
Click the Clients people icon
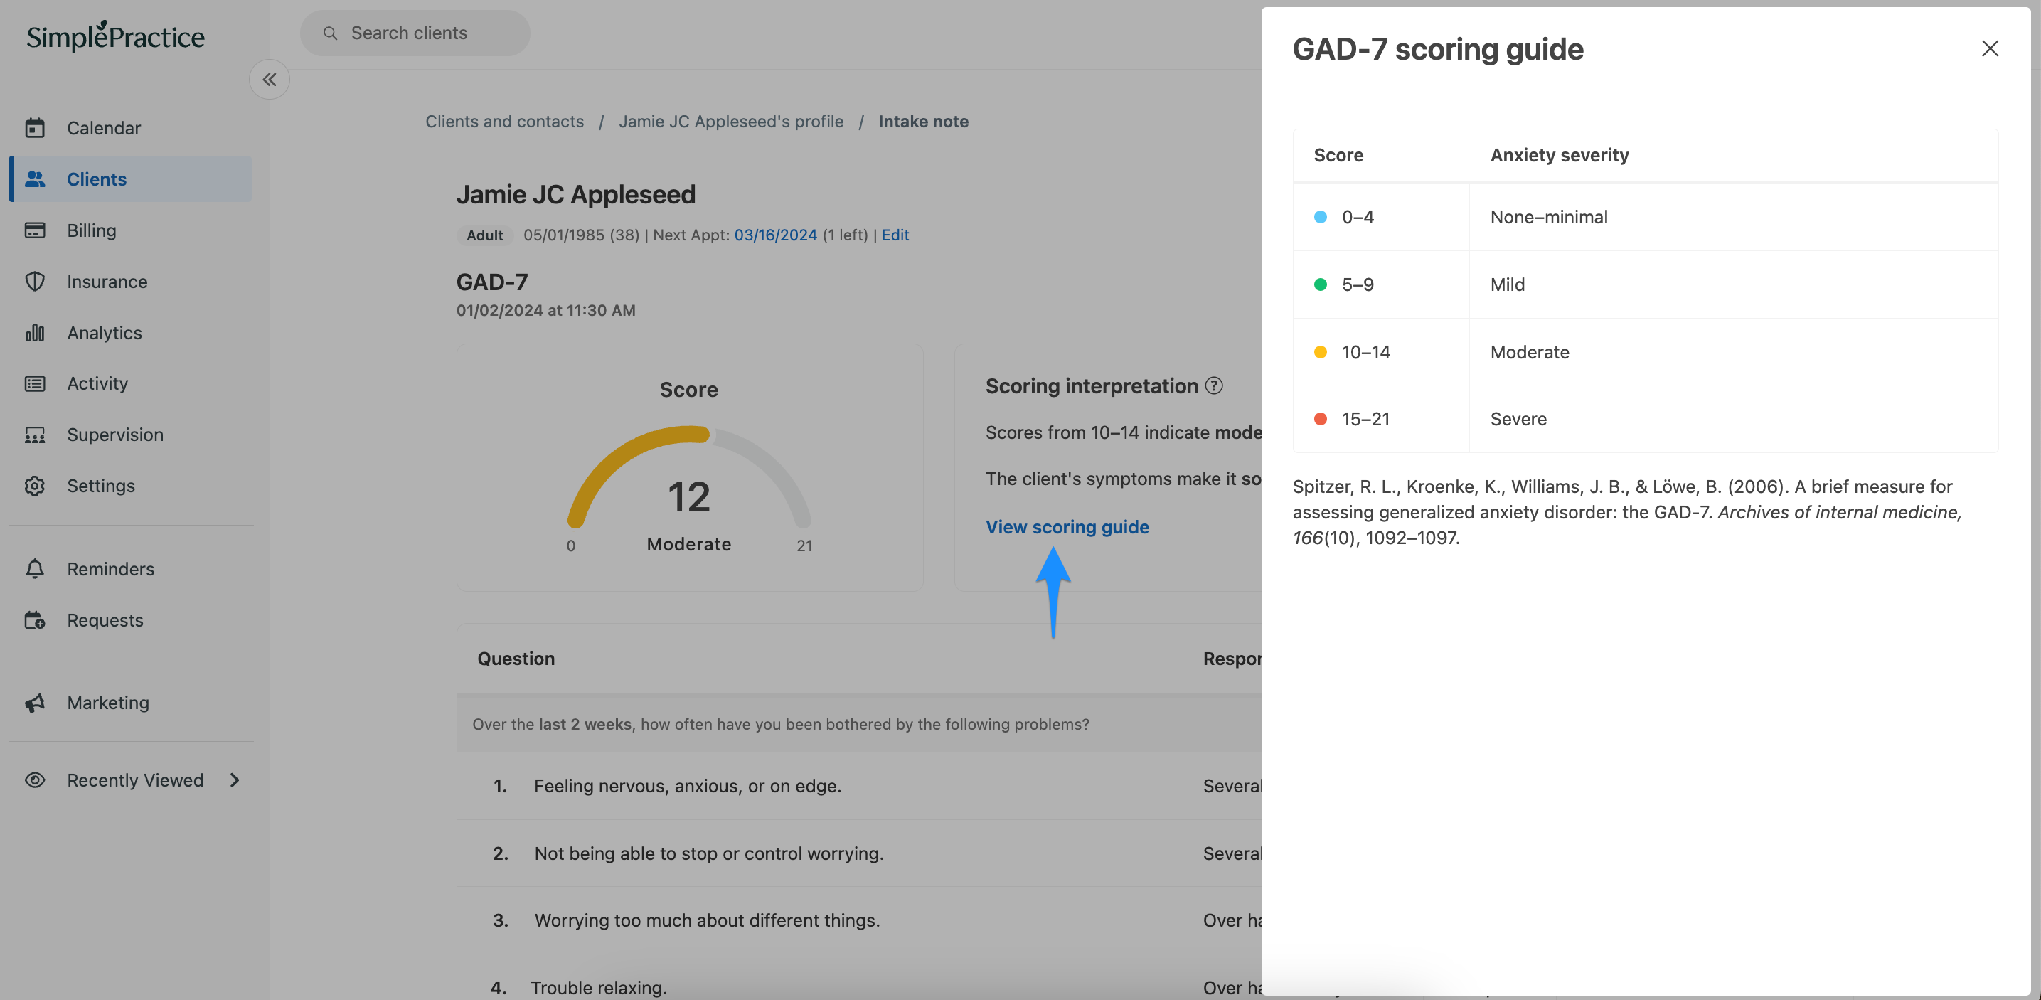pos(35,179)
